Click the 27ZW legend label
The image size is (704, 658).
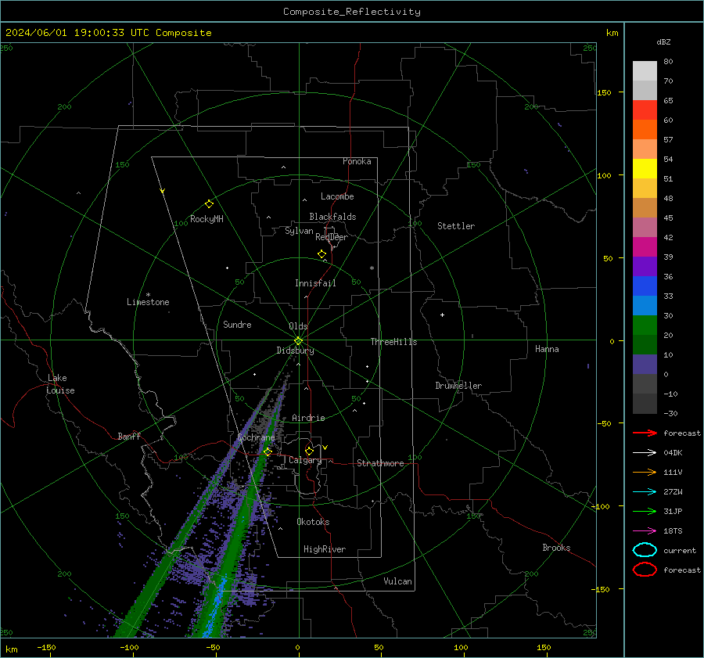pyautogui.click(x=673, y=492)
